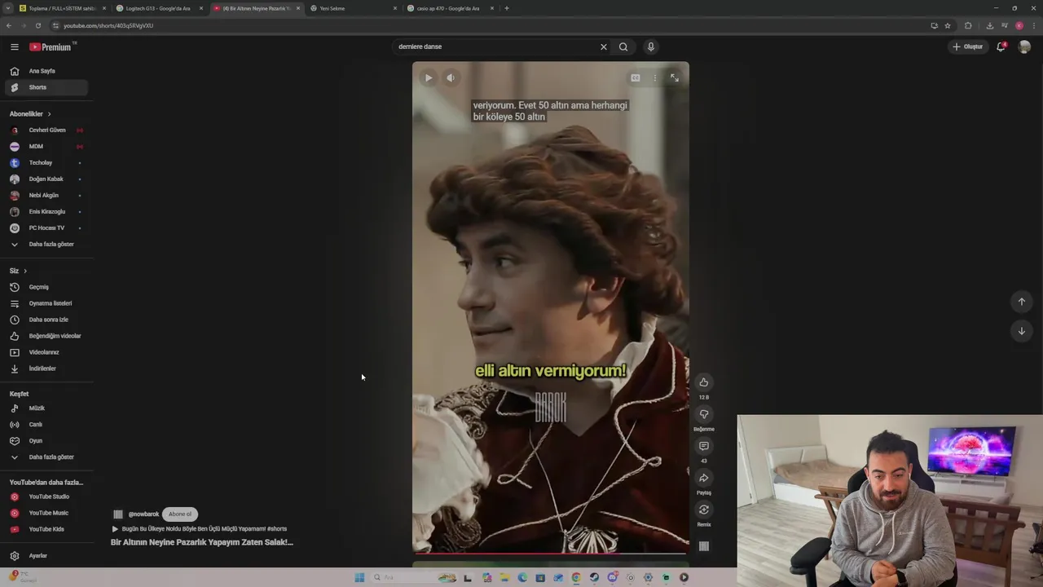This screenshot has height=587, width=1043.
Task: Open Canlı live section
Action: coord(46,425)
